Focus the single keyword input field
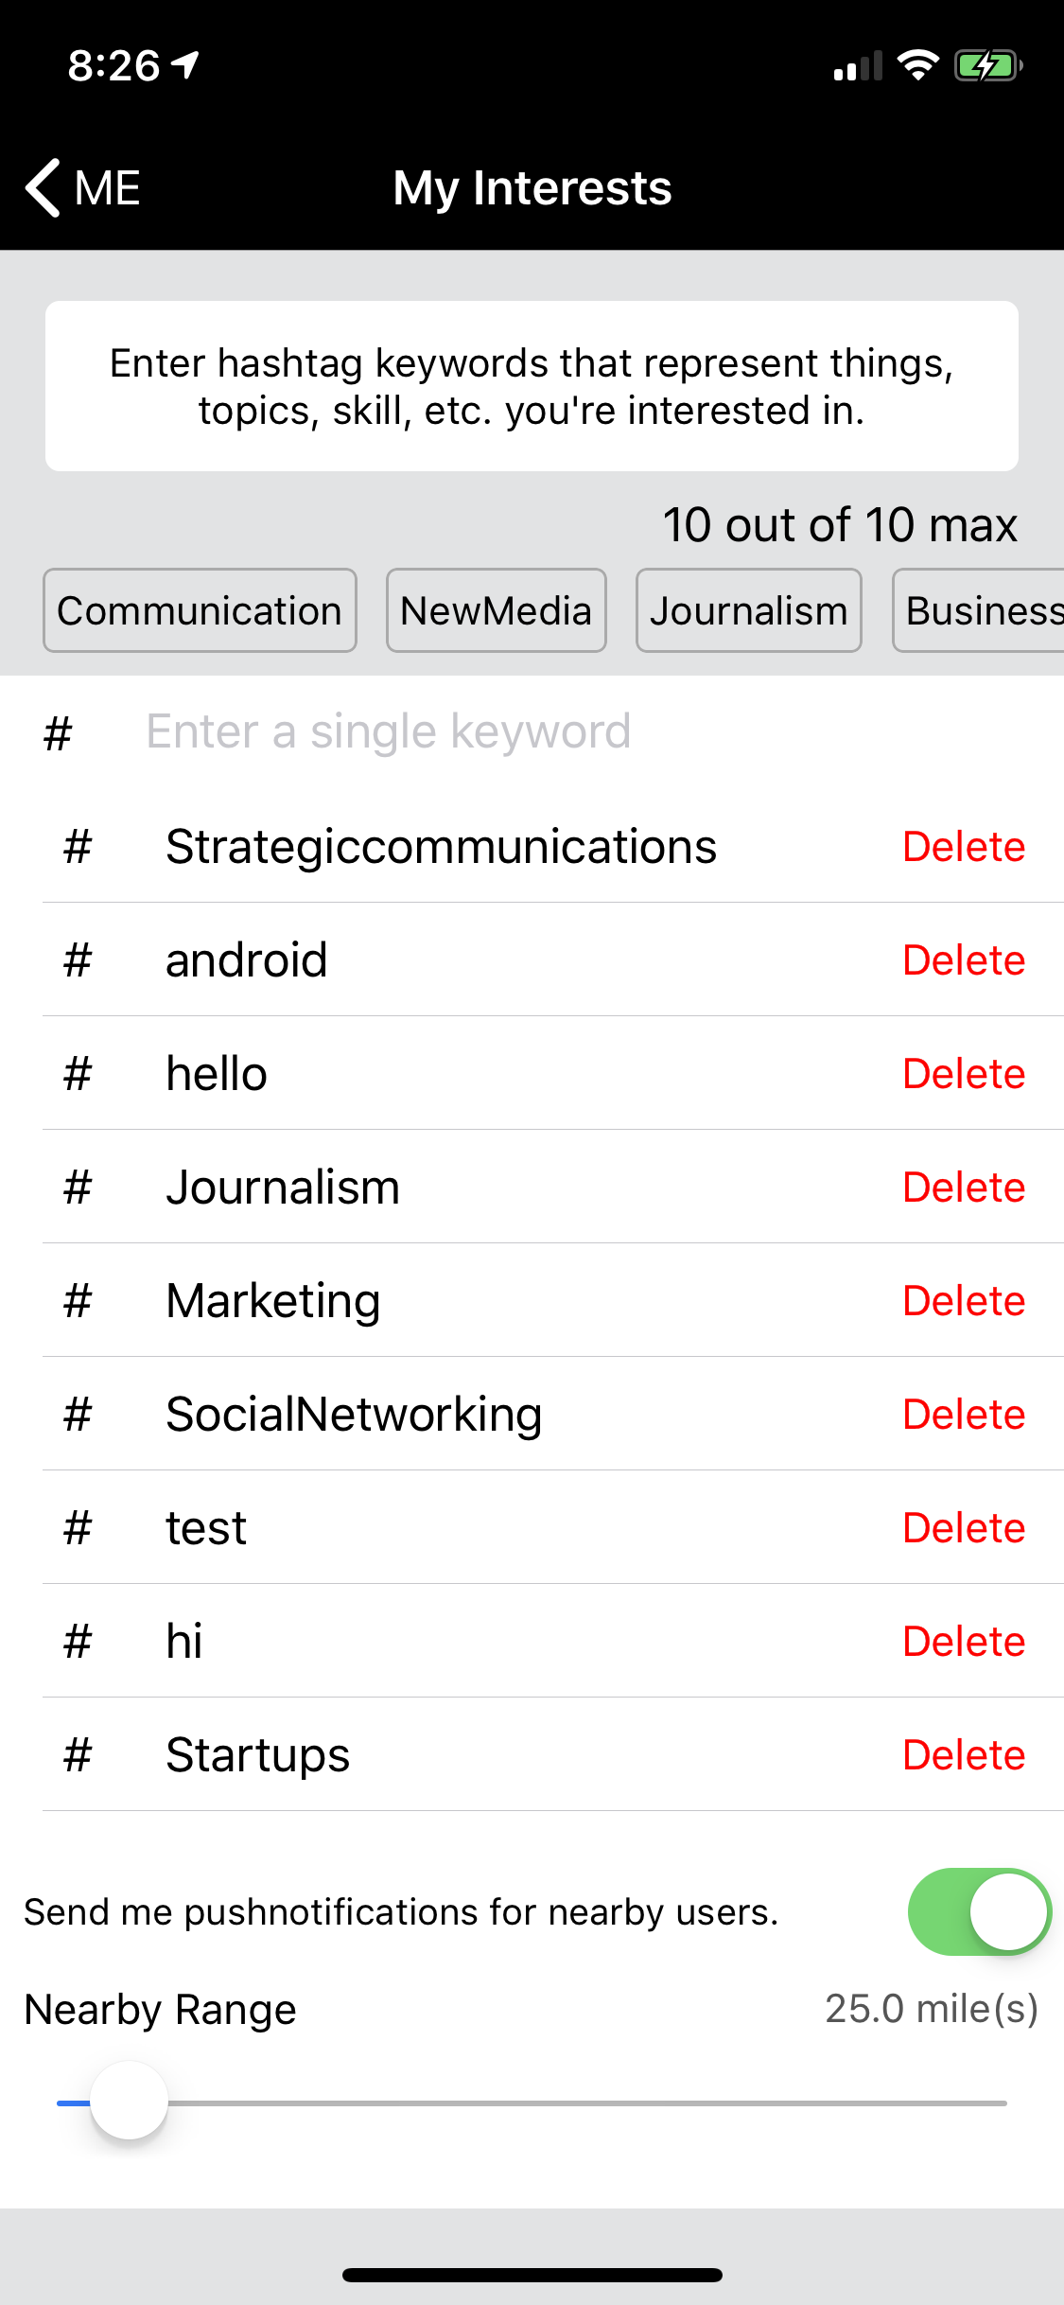 567,731
